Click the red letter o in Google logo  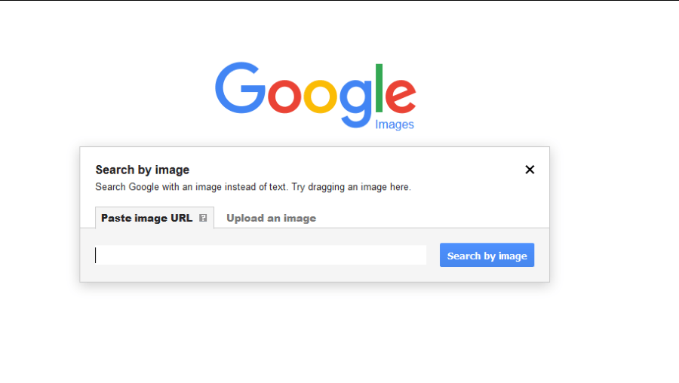click(284, 96)
